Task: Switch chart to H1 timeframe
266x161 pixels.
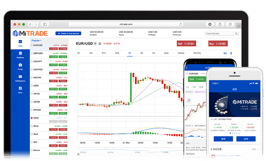Action: (130, 53)
